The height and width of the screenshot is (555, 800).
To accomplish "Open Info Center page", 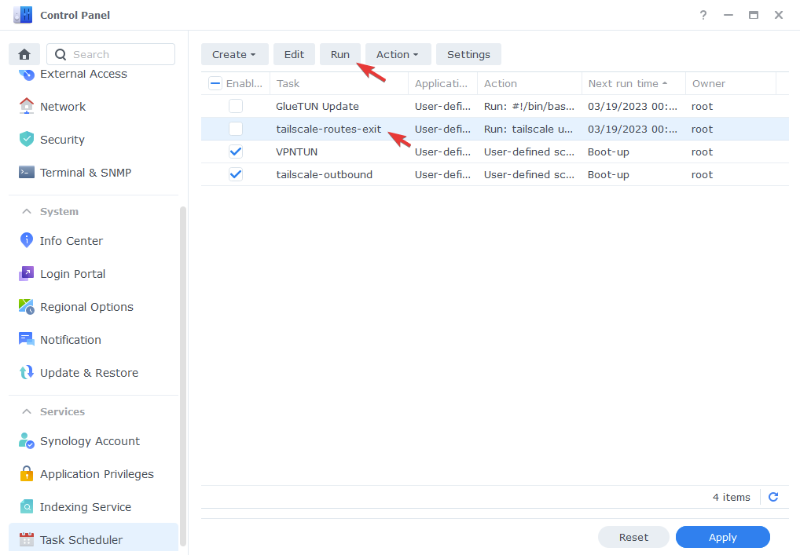I will click(72, 240).
